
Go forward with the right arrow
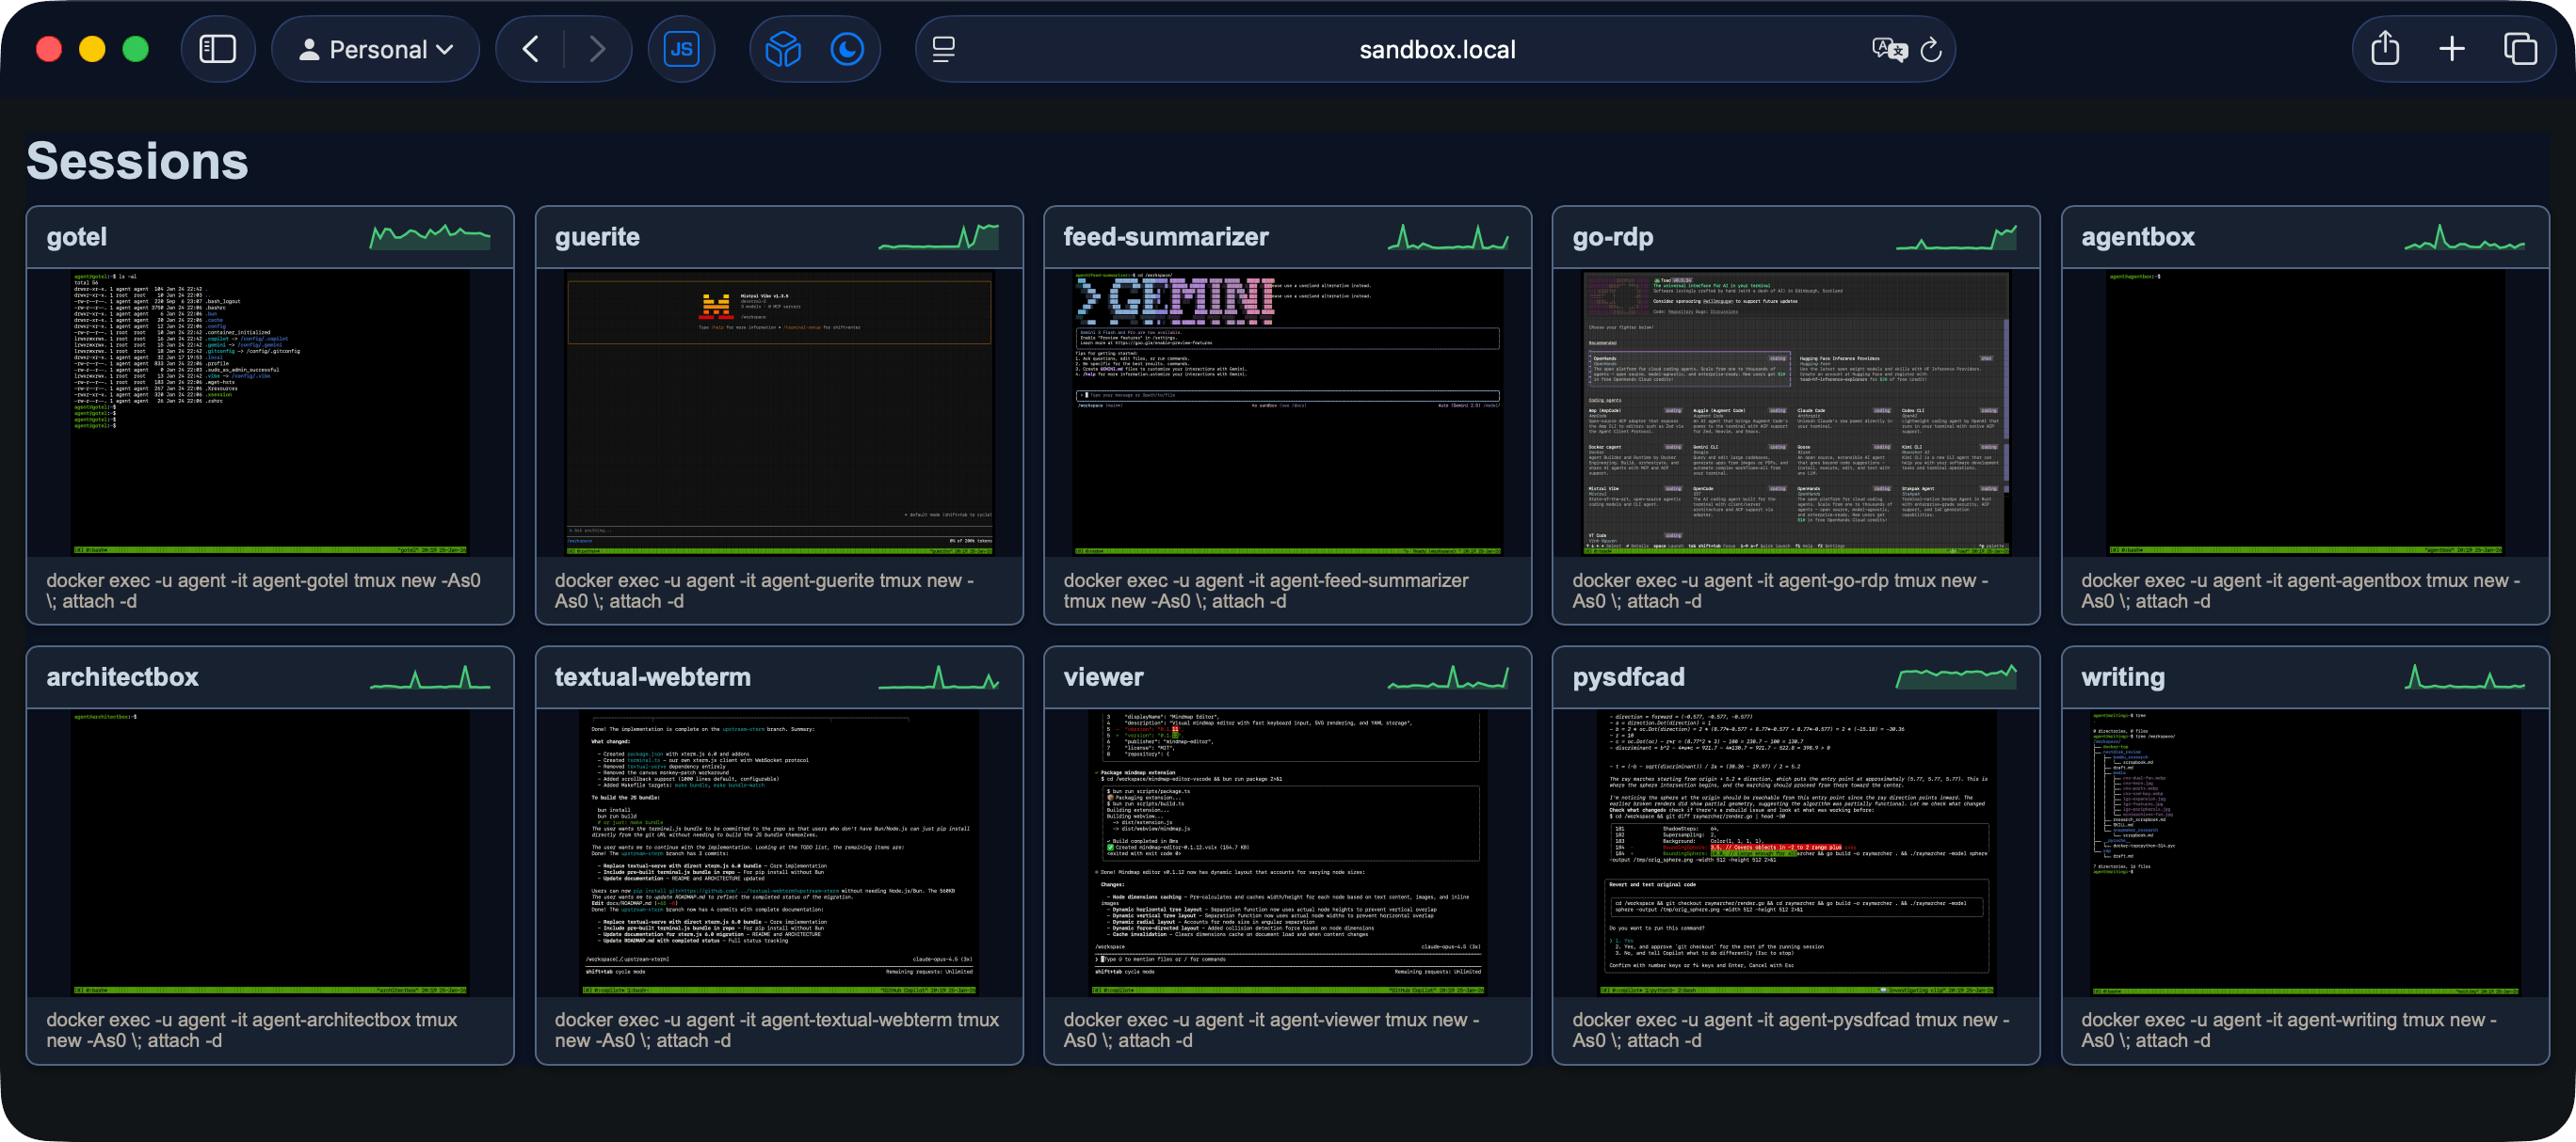597,49
